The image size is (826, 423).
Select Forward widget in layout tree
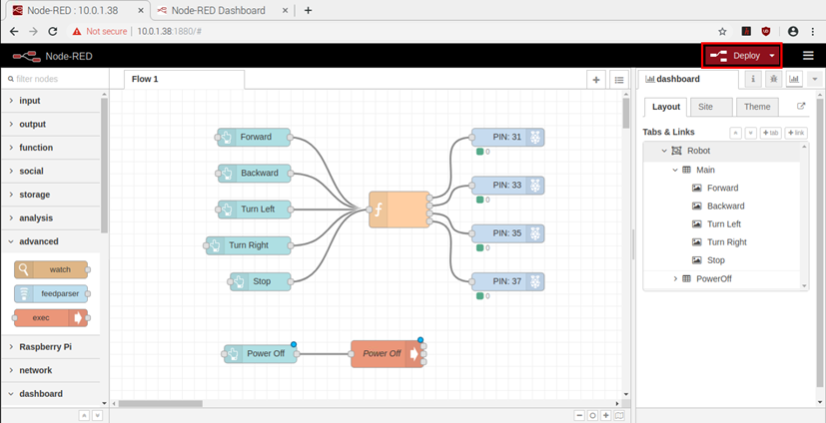(x=722, y=188)
